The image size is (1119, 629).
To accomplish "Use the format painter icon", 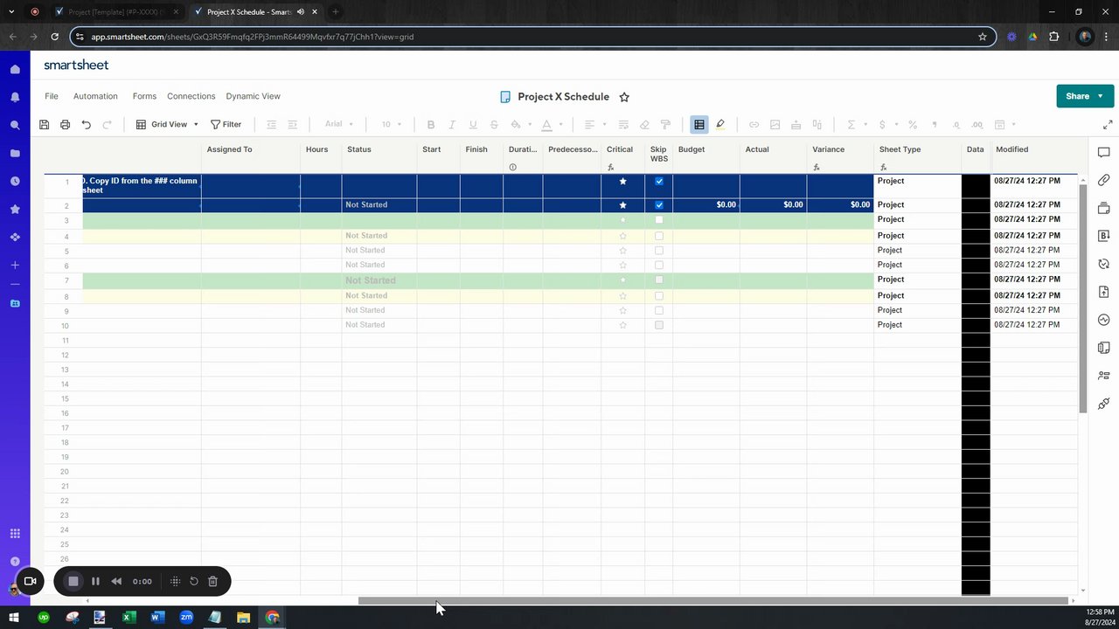I will pos(665,125).
